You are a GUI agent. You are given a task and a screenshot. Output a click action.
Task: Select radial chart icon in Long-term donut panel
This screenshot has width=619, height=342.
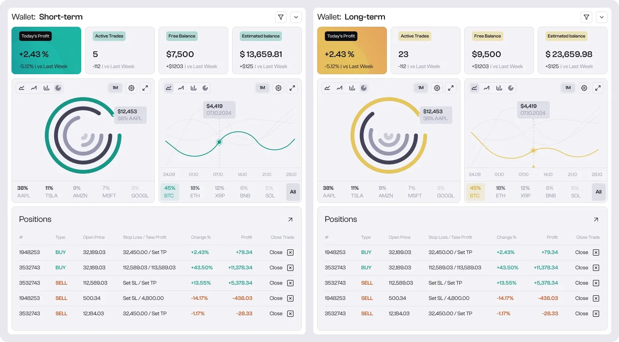(364, 88)
